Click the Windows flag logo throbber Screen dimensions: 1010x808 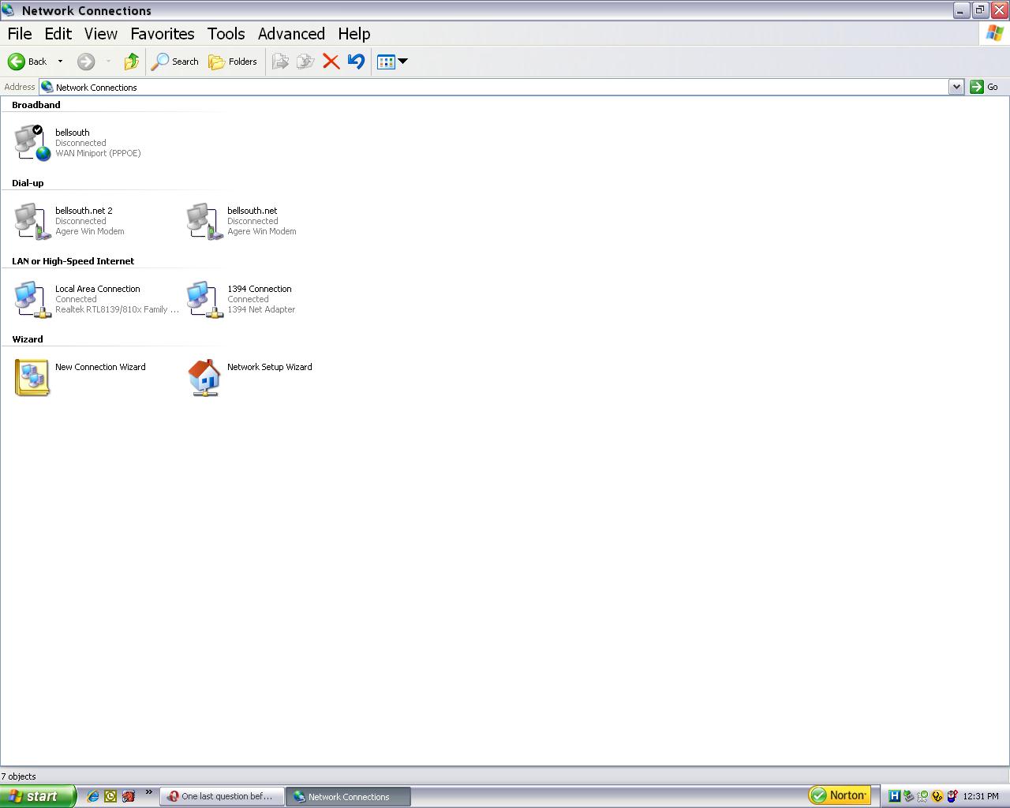pos(995,34)
